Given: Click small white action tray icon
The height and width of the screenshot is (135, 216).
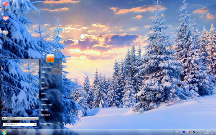Looking at the screenshot, I should click(187, 131).
